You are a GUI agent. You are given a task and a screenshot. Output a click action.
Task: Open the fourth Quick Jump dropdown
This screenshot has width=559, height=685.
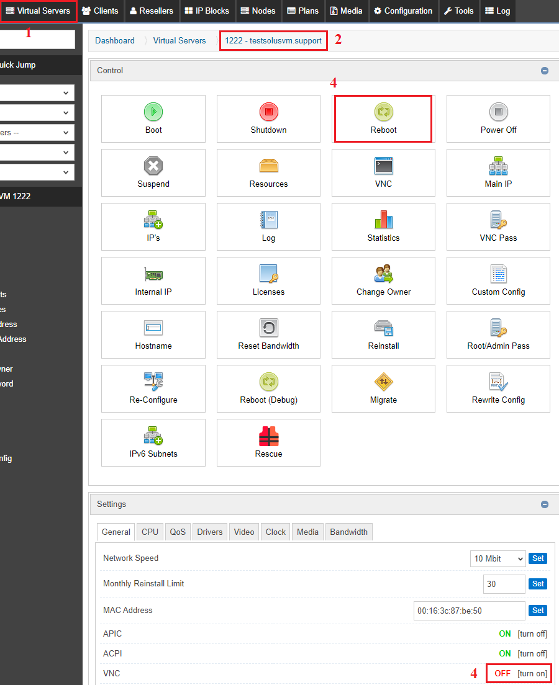[37, 153]
